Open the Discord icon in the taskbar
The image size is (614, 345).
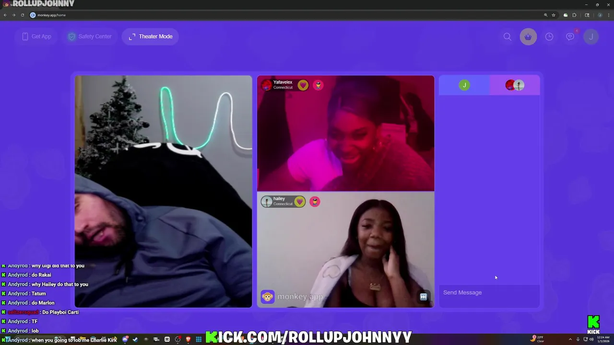(125, 339)
